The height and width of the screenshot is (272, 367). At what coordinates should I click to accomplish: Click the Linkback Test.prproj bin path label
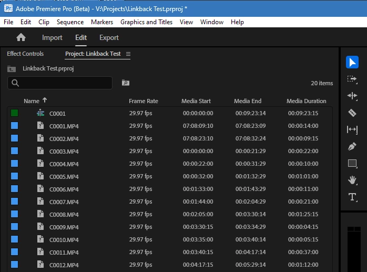48,68
